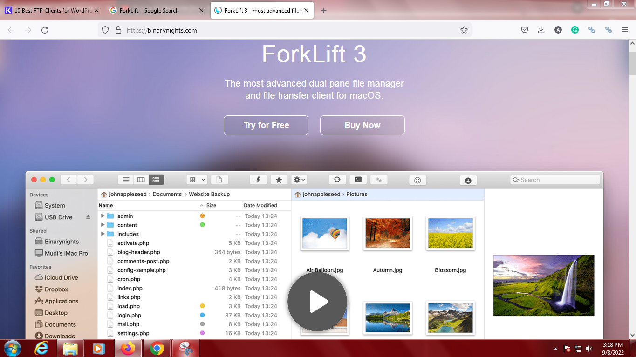Bookmark this page with the star icon
636x357 pixels.
tap(464, 30)
